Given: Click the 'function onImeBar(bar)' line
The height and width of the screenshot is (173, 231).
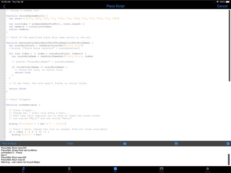Looking at the screenshot, I should pyautogui.click(x=23, y=105).
